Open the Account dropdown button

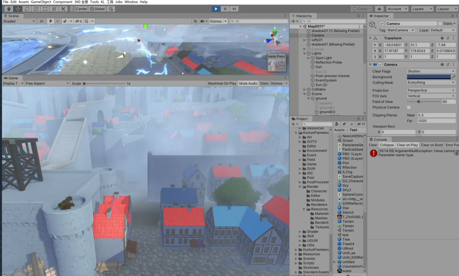tap(397, 9)
